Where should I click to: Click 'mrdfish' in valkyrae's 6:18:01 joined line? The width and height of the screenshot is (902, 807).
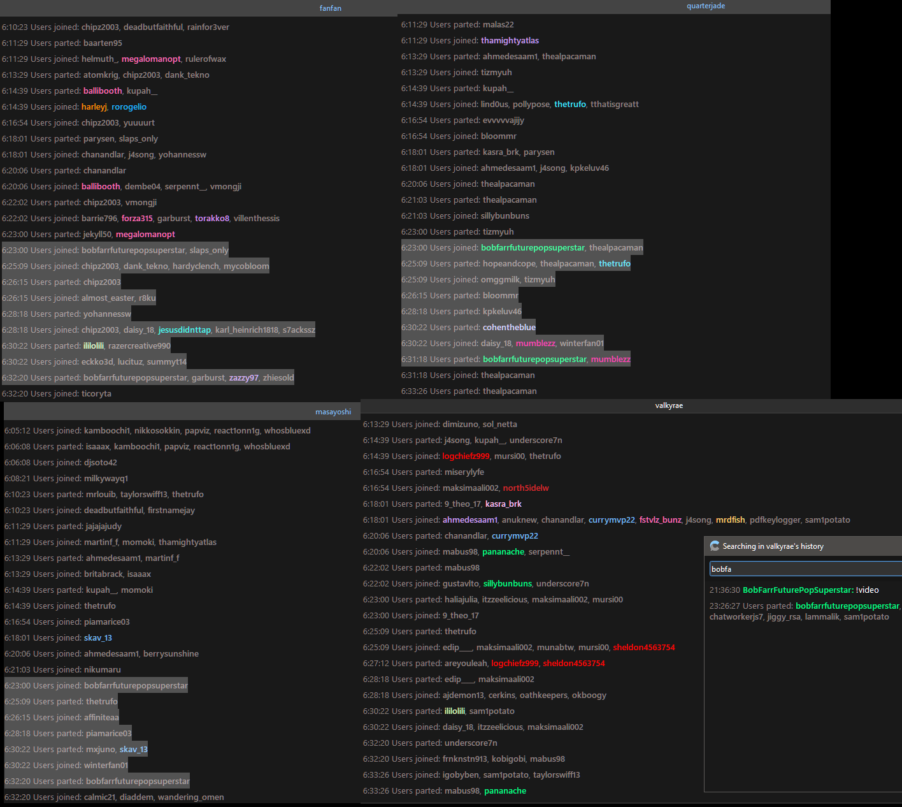(x=731, y=520)
